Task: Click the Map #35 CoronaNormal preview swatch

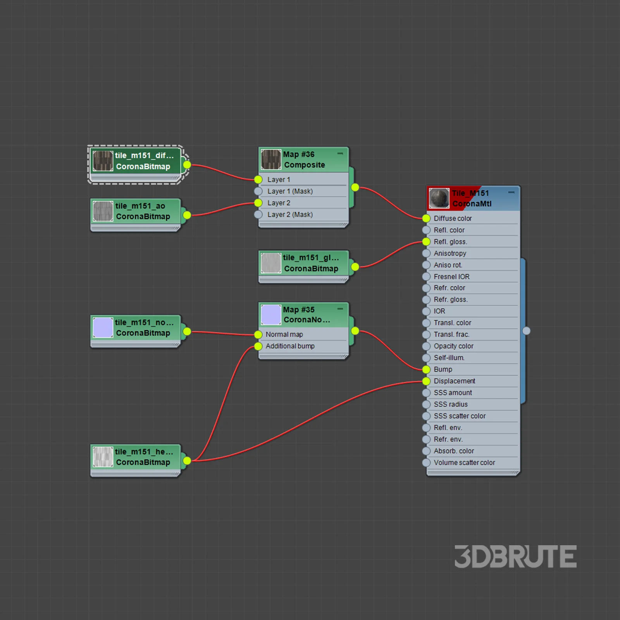Action: (271, 315)
